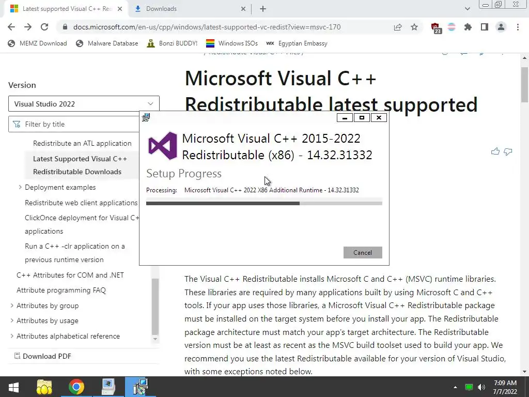
Task: Open Redistribute an ATL application
Action: coord(82,143)
